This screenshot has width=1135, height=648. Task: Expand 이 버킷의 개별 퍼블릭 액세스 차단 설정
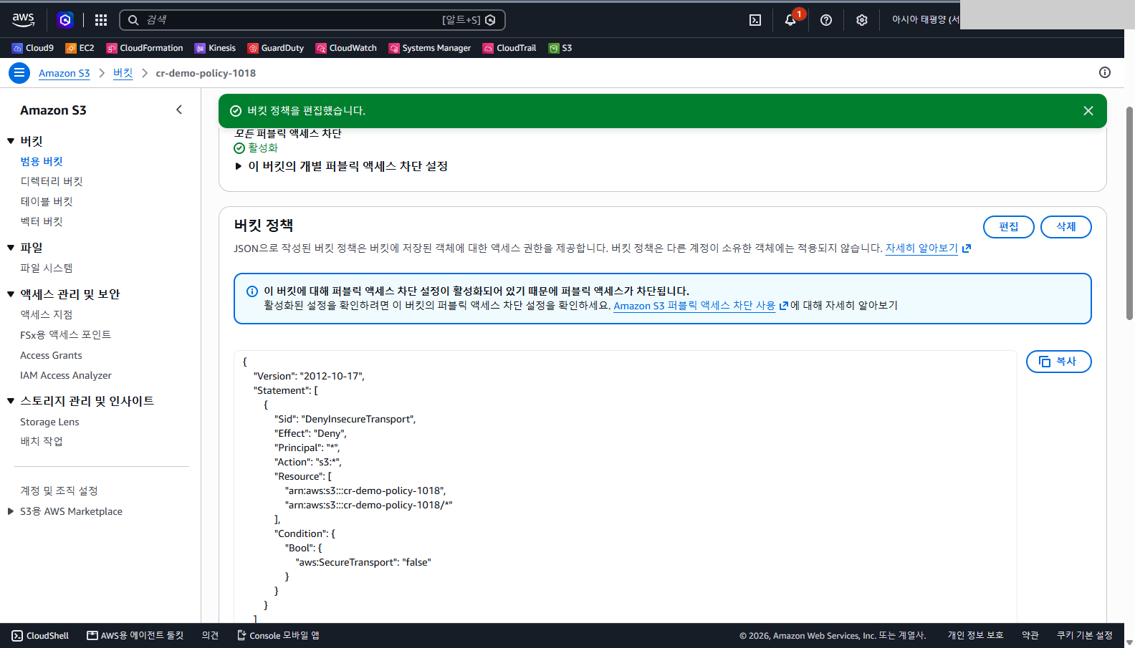(341, 166)
